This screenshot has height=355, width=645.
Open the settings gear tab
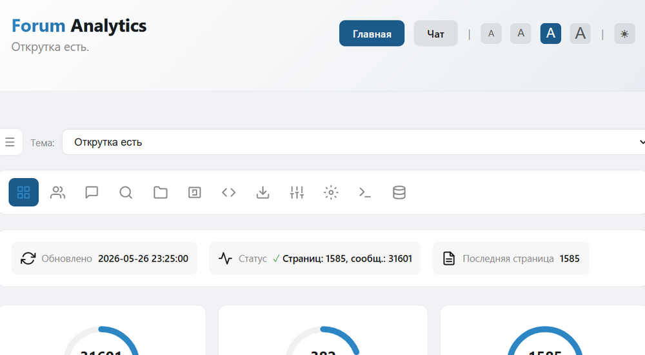pyautogui.click(x=331, y=192)
